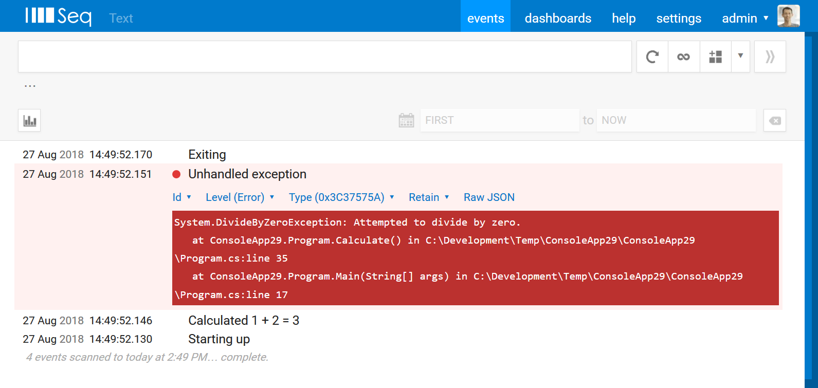Viewport: 818px width, 388px height.
Task: Expand the Id property dropdown
Action: (182, 197)
